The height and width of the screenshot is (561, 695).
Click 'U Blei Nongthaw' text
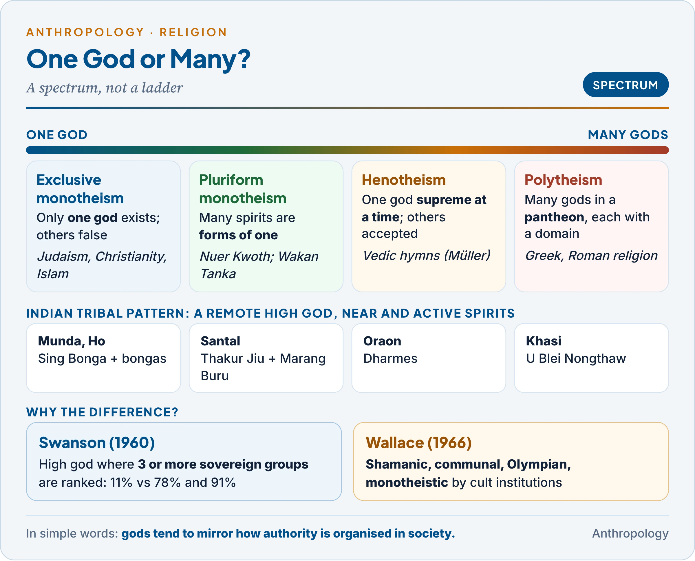coord(576,359)
